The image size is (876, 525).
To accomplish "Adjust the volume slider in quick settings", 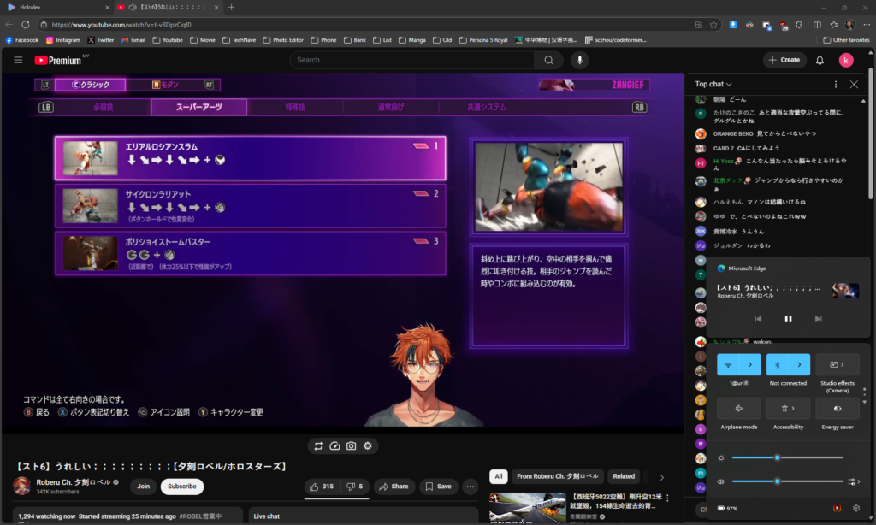I will [787, 481].
